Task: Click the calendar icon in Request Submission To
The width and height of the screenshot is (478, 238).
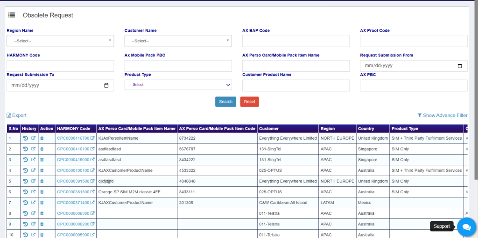Action: [x=106, y=86]
